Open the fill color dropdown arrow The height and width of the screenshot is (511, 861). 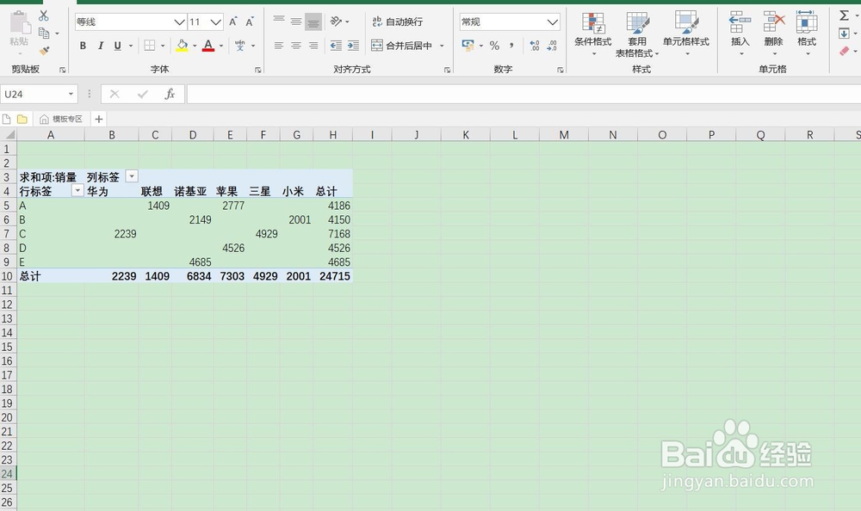click(x=195, y=46)
